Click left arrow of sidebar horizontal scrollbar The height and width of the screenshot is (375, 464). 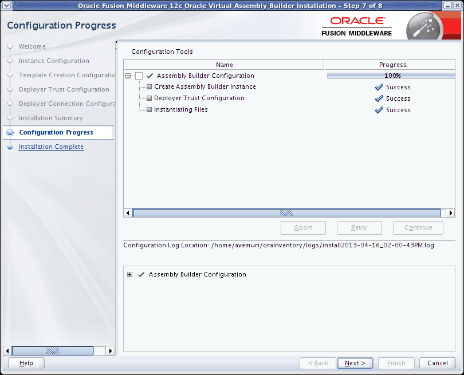pos(7,351)
